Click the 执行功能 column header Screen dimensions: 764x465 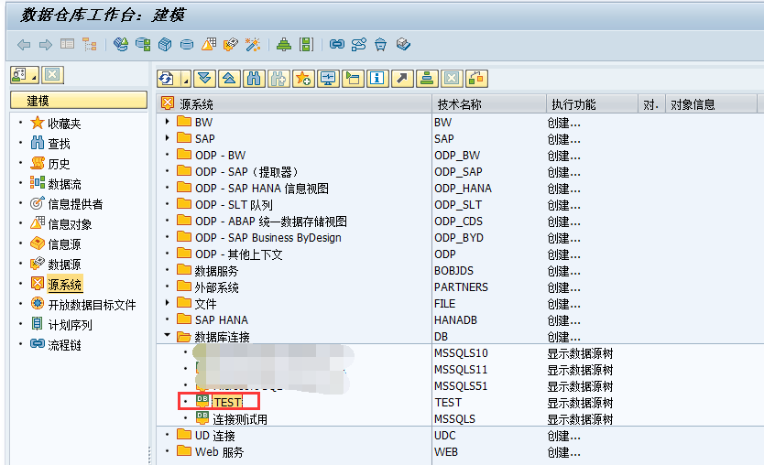(x=592, y=104)
